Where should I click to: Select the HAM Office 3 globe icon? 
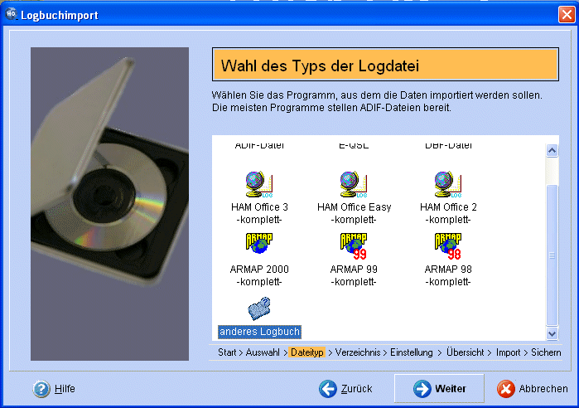click(x=259, y=184)
